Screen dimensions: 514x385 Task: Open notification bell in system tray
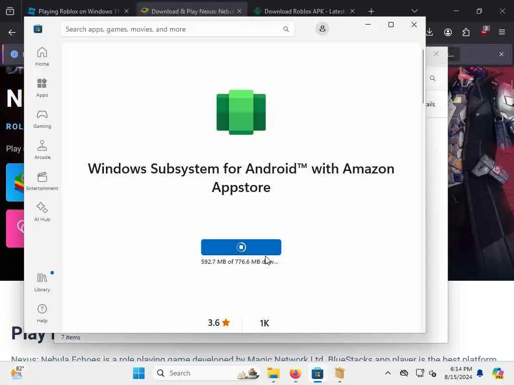click(480, 373)
